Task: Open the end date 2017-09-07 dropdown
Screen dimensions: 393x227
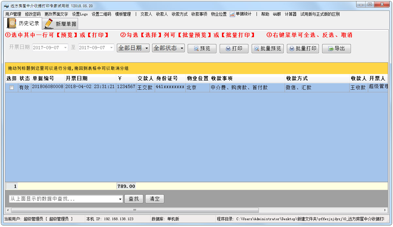Action: pos(112,48)
